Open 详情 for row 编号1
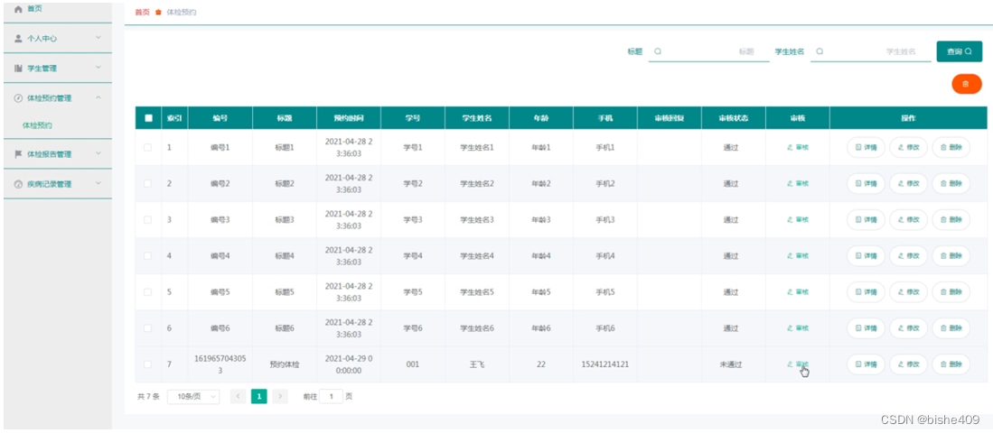This screenshot has height=433, width=993. [x=866, y=147]
